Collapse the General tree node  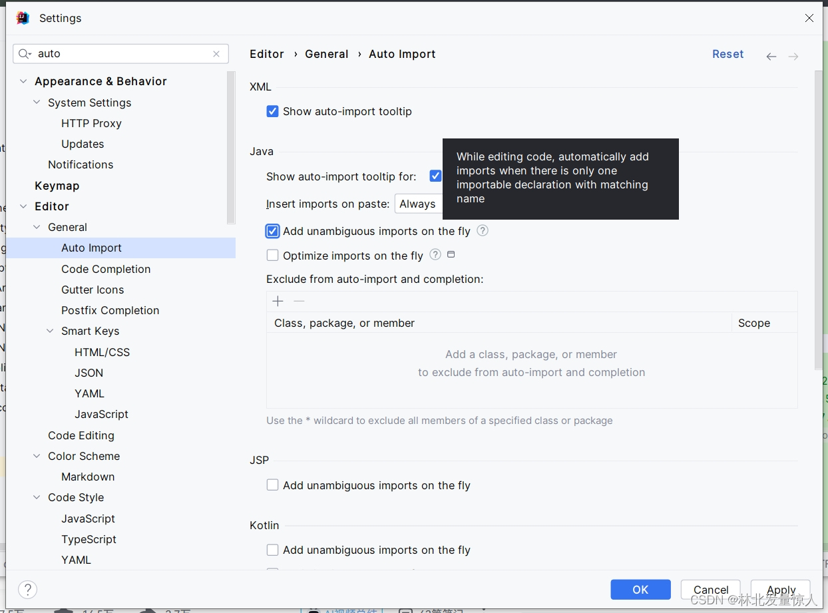click(37, 227)
